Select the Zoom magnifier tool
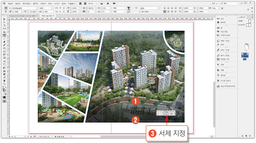The width and height of the screenshot is (256, 143). tap(4, 84)
